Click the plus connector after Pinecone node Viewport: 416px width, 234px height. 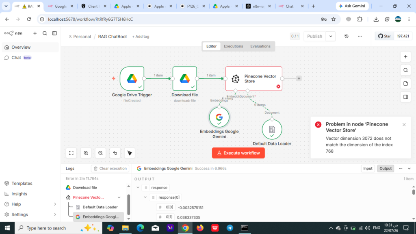click(x=299, y=78)
